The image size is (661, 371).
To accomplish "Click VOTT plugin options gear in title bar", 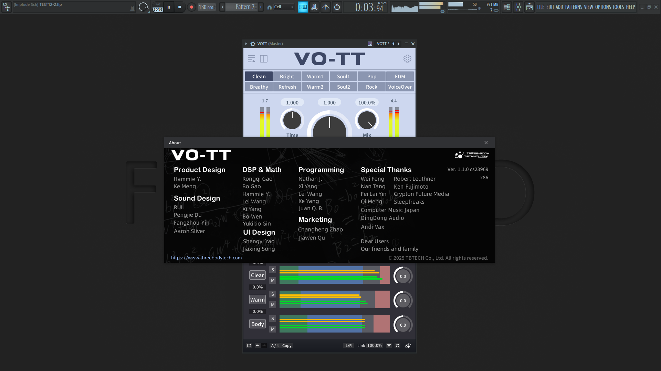I will point(253,44).
